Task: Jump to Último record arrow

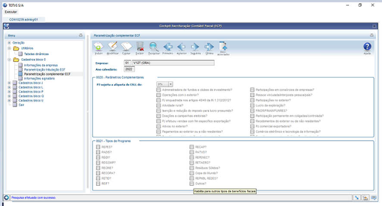Action: [x=209, y=46]
